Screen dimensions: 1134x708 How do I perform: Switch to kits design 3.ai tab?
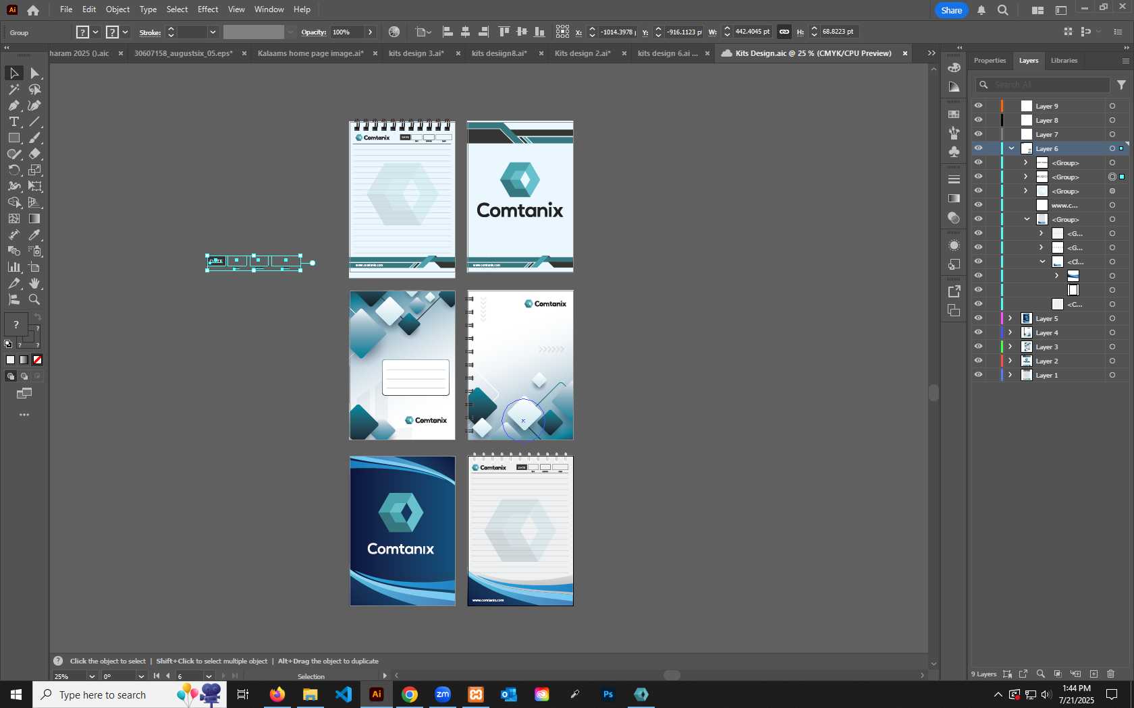click(x=416, y=53)
